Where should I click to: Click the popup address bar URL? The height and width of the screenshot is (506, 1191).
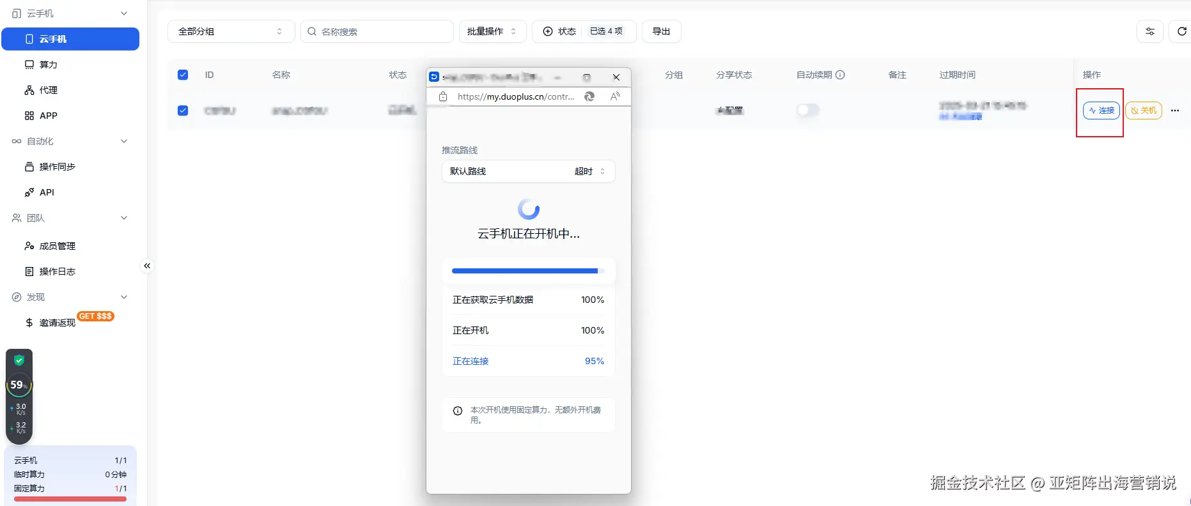516,96
